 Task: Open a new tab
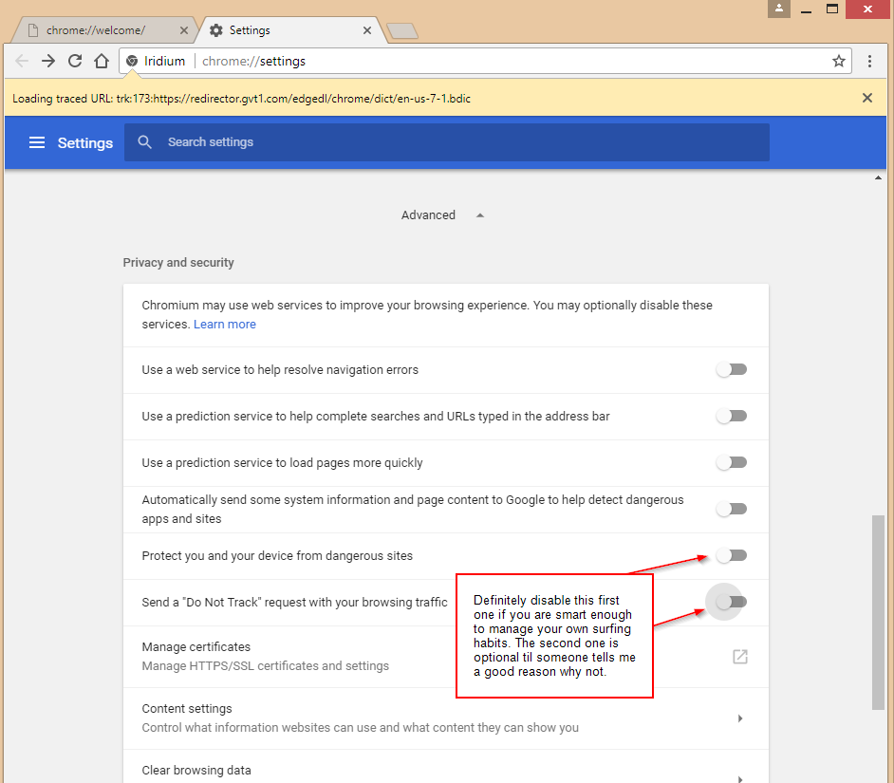[402, 30]
